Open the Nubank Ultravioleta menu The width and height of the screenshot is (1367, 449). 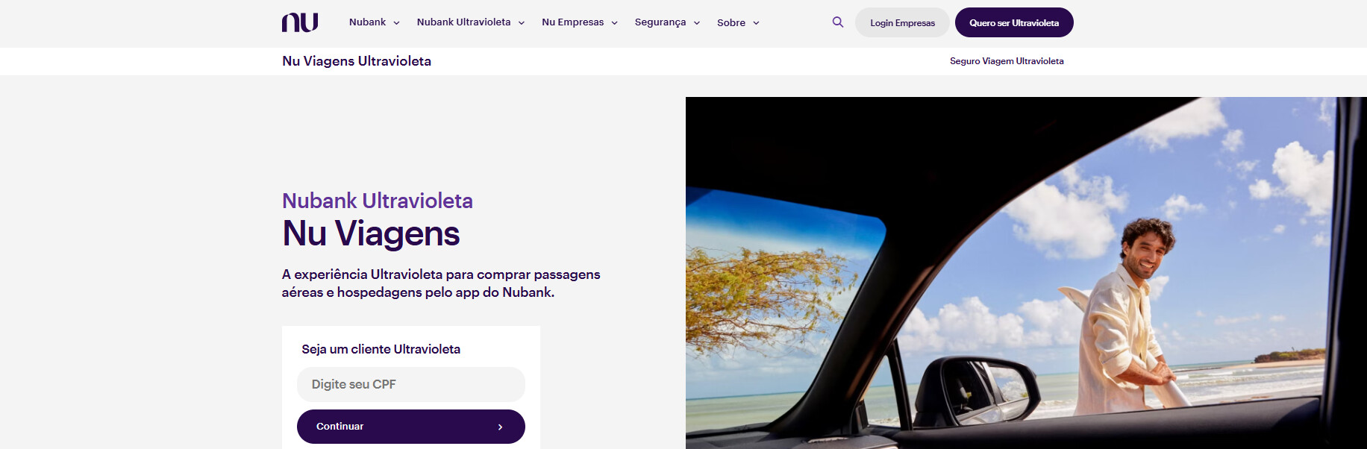point(471,22)
